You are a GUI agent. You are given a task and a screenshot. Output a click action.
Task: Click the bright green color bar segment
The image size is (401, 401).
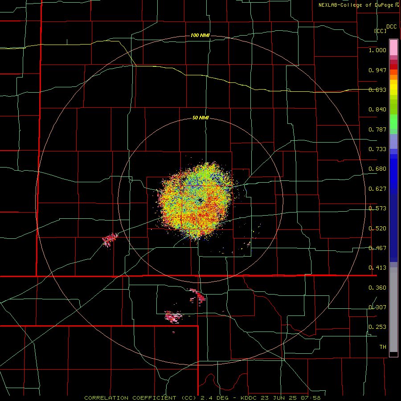393,121
